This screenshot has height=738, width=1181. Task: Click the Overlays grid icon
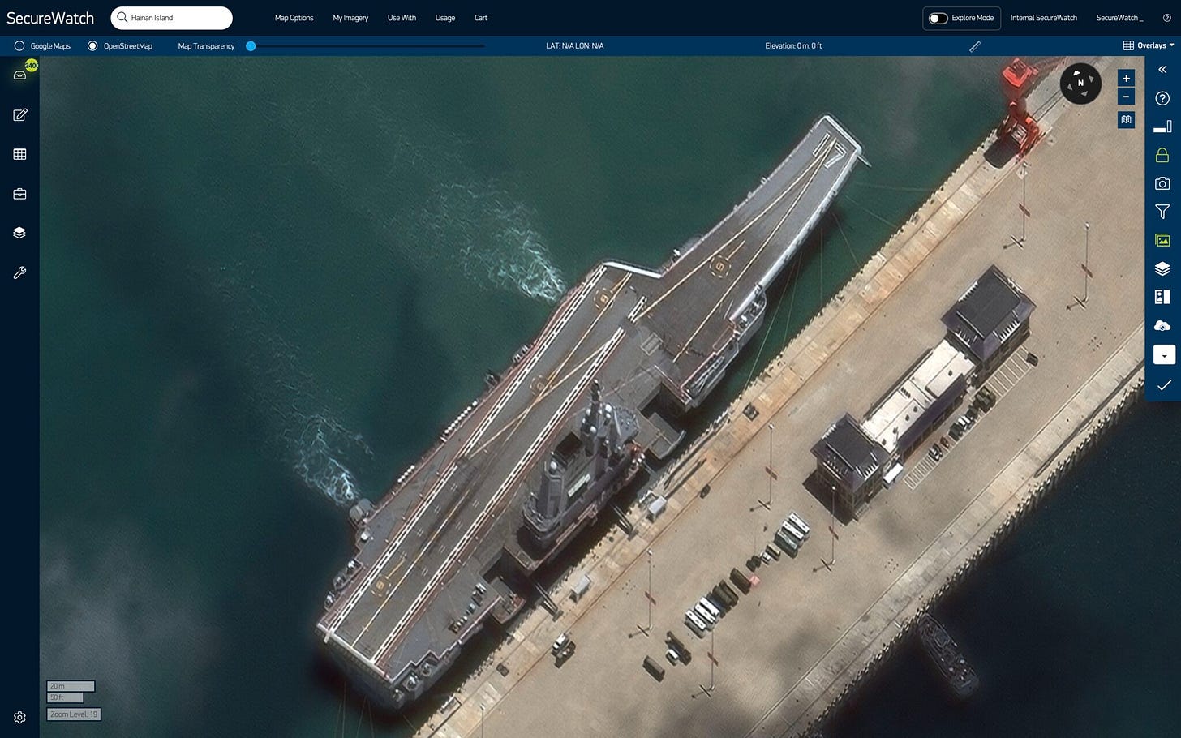click(x=1128, y=45)
